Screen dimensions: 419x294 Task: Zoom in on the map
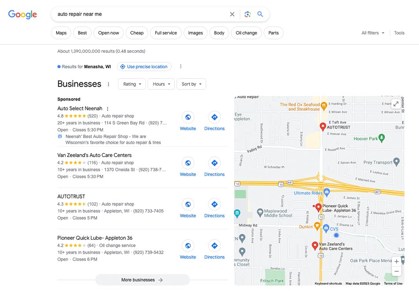396,262
